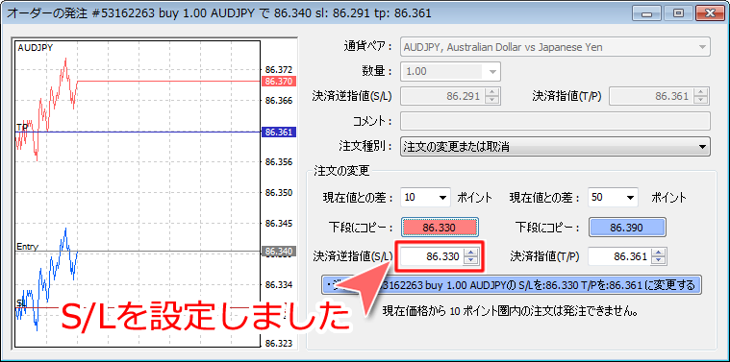Click the TP line label on chart

21,127
